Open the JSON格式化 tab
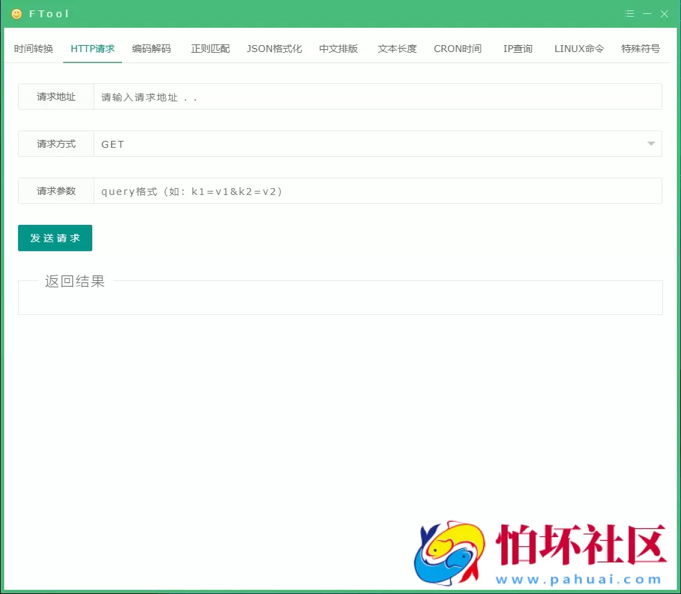 pyautogui.click(x=275, y=49)
